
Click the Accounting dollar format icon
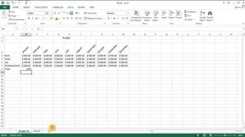pos(108,18)
